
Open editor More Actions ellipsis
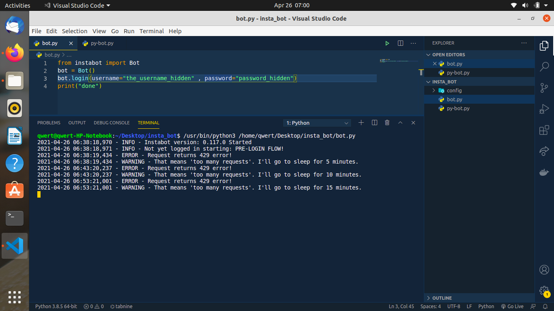point(413,43)
